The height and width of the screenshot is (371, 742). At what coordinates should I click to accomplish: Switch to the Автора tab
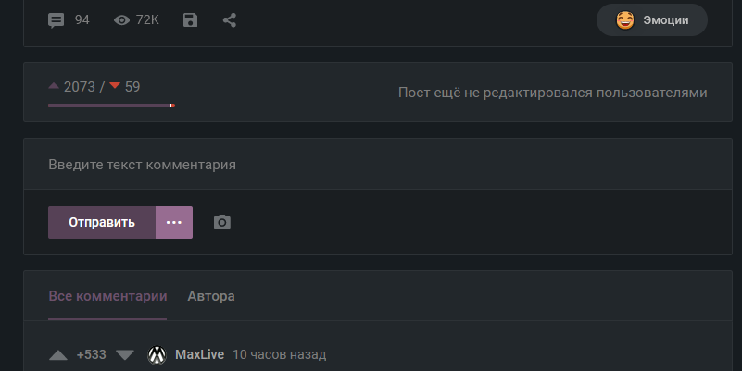click(211, 296)
